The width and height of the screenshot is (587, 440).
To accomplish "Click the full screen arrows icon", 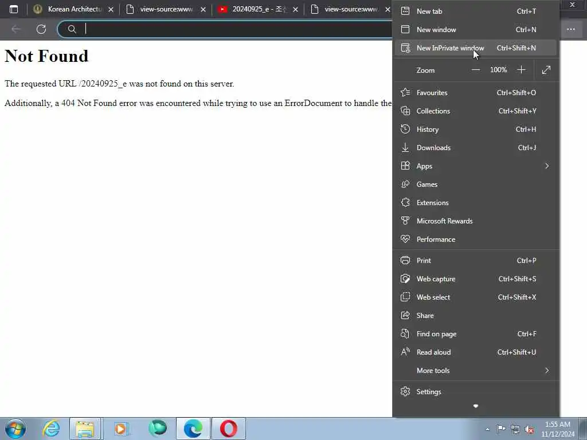I will [546, 70].
